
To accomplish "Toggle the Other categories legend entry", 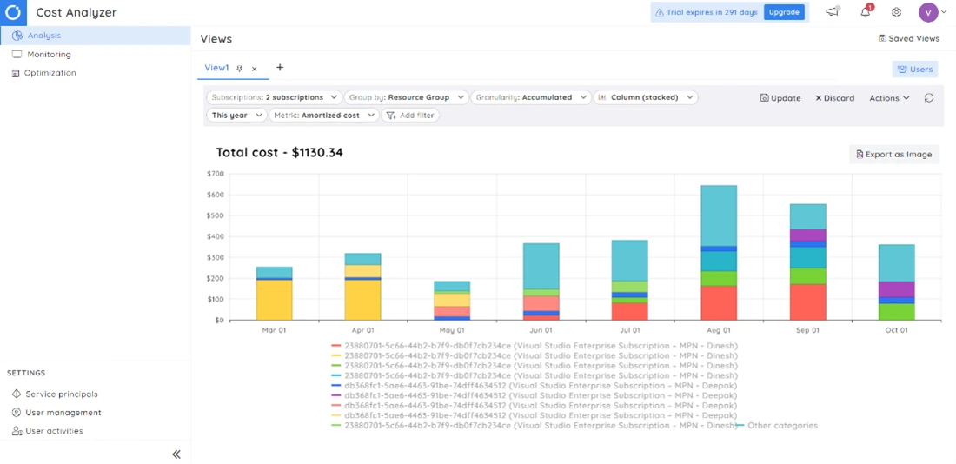I will click(781, 426).
